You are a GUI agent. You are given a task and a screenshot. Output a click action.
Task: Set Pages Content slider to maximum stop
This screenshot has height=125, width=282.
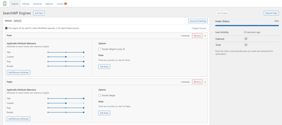coord(84,103)
